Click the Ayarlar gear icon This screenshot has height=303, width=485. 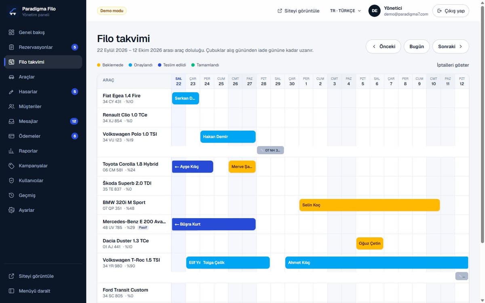coord(11,210)
